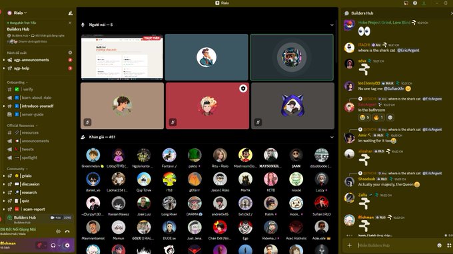Open the learn-about-rialo channel
The height and width of the screenshot is (254, 453).
point(36,98)
